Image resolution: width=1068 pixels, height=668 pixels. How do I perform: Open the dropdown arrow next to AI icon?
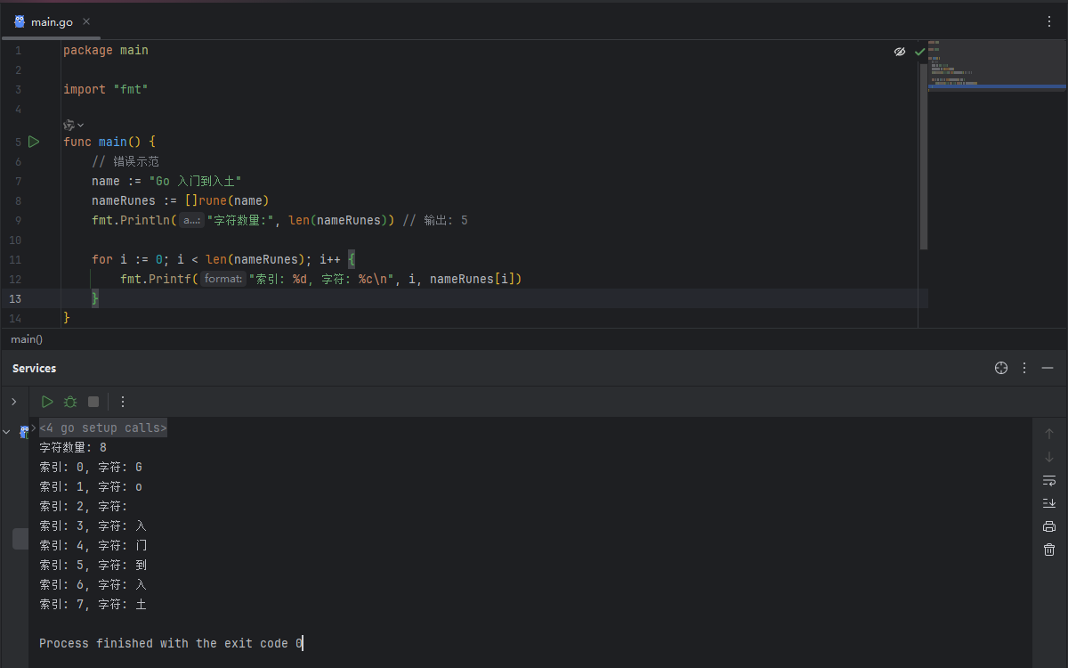click(81, 125)
